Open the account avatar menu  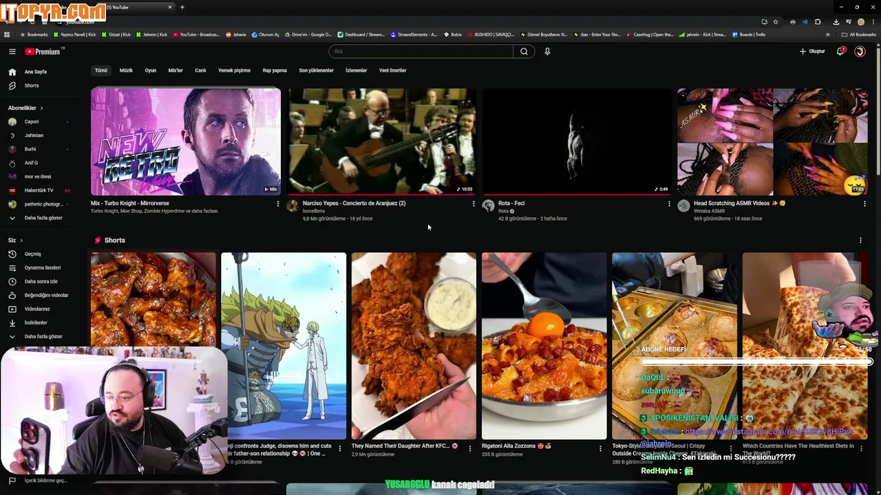click(x=860, y=52)
